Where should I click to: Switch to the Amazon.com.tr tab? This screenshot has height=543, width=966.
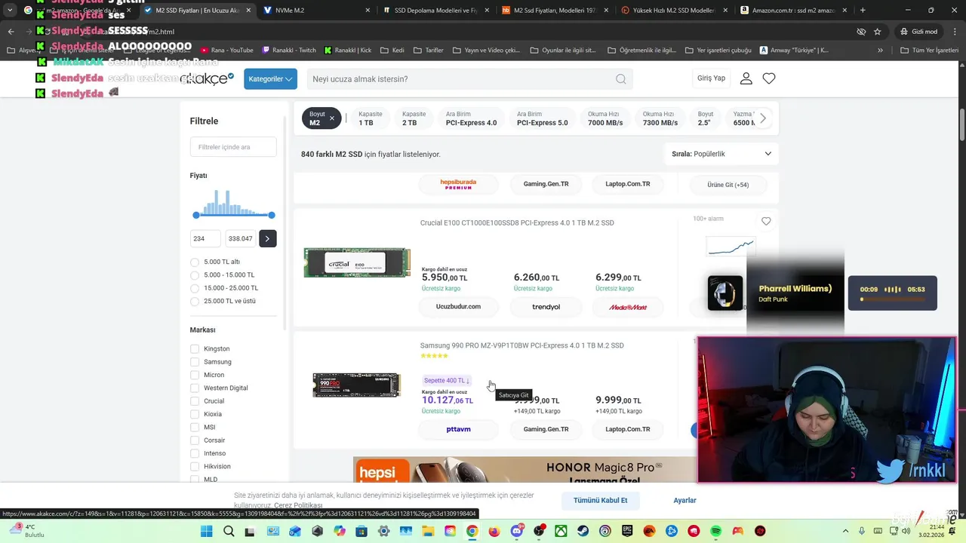[794, 11]
